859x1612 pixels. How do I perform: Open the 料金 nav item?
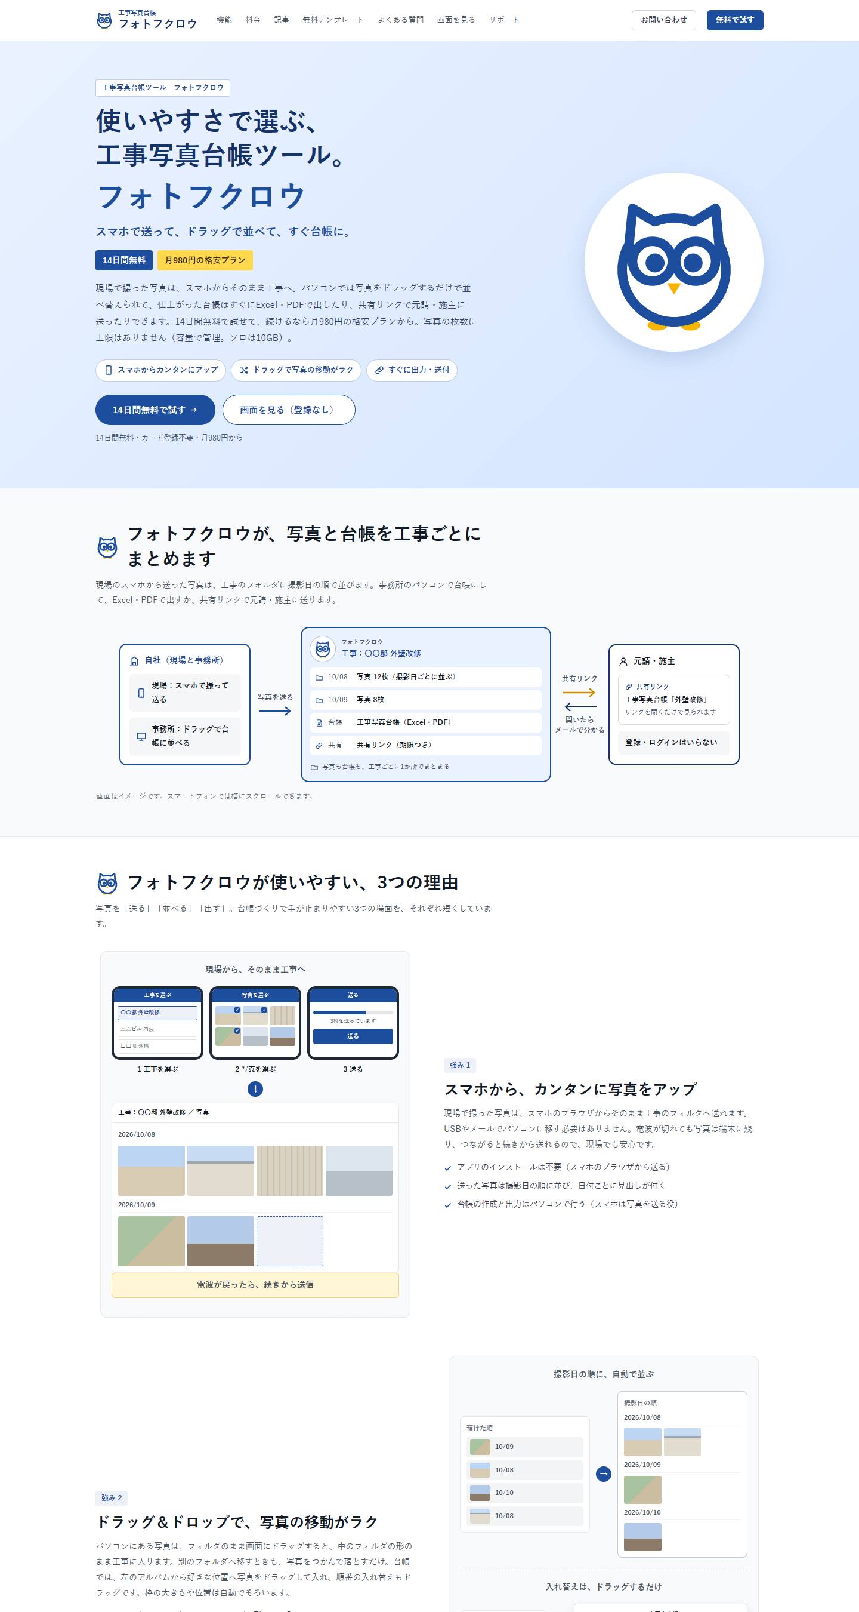(252, 20)
